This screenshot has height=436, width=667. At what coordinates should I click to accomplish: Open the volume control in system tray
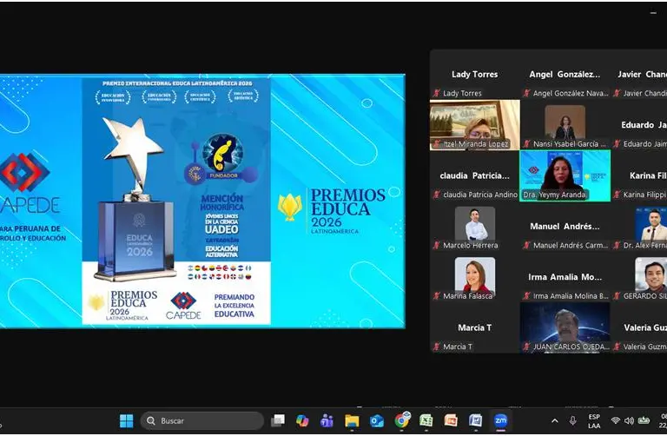coord(629,421)
